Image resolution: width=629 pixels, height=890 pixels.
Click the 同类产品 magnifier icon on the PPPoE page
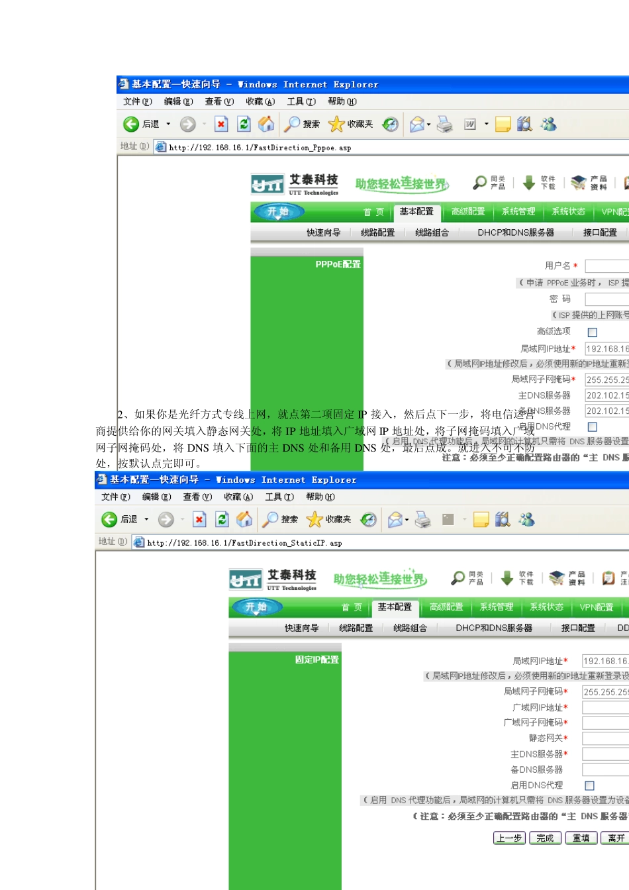480,182
